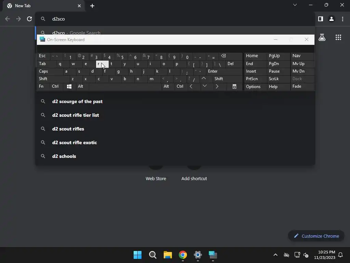Click the address bar containing d2sco
The image size is (350, 263).
click(175, 19)
